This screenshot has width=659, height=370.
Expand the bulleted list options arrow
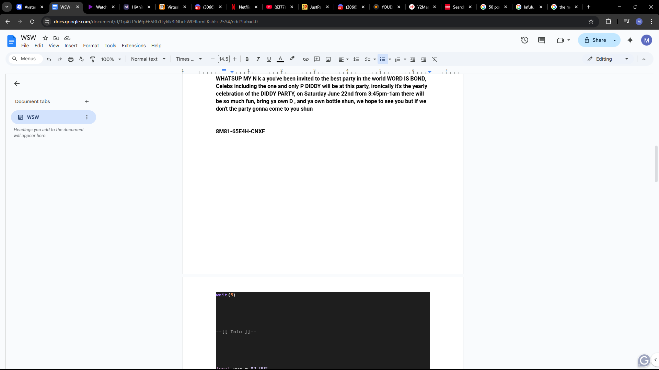tap(390, 59)
